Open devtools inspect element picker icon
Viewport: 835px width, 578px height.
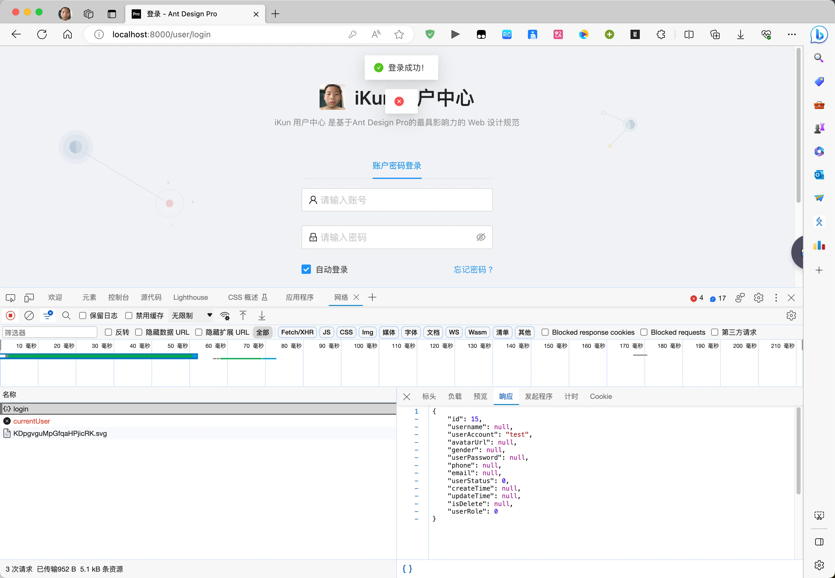[x=10, y=298]
